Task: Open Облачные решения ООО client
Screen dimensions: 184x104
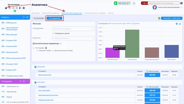Action: click(x=16, y=58)
